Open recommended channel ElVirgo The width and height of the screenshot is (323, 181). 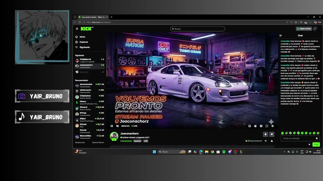90,114
